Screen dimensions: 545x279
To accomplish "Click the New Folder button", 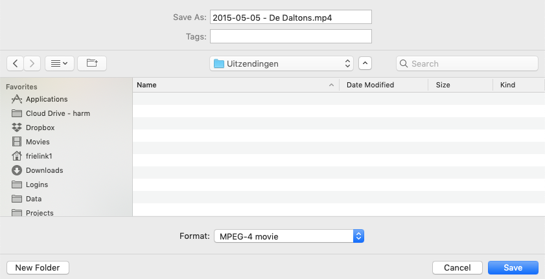I will point(38,267).
